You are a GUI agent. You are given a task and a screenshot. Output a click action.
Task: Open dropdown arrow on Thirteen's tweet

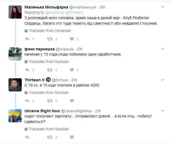pyautogui.click(x=163, y=80)
